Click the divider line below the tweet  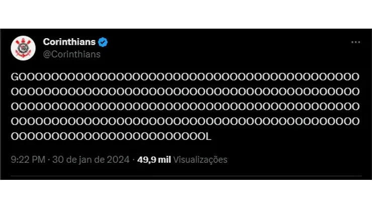[x=185, y=177]
